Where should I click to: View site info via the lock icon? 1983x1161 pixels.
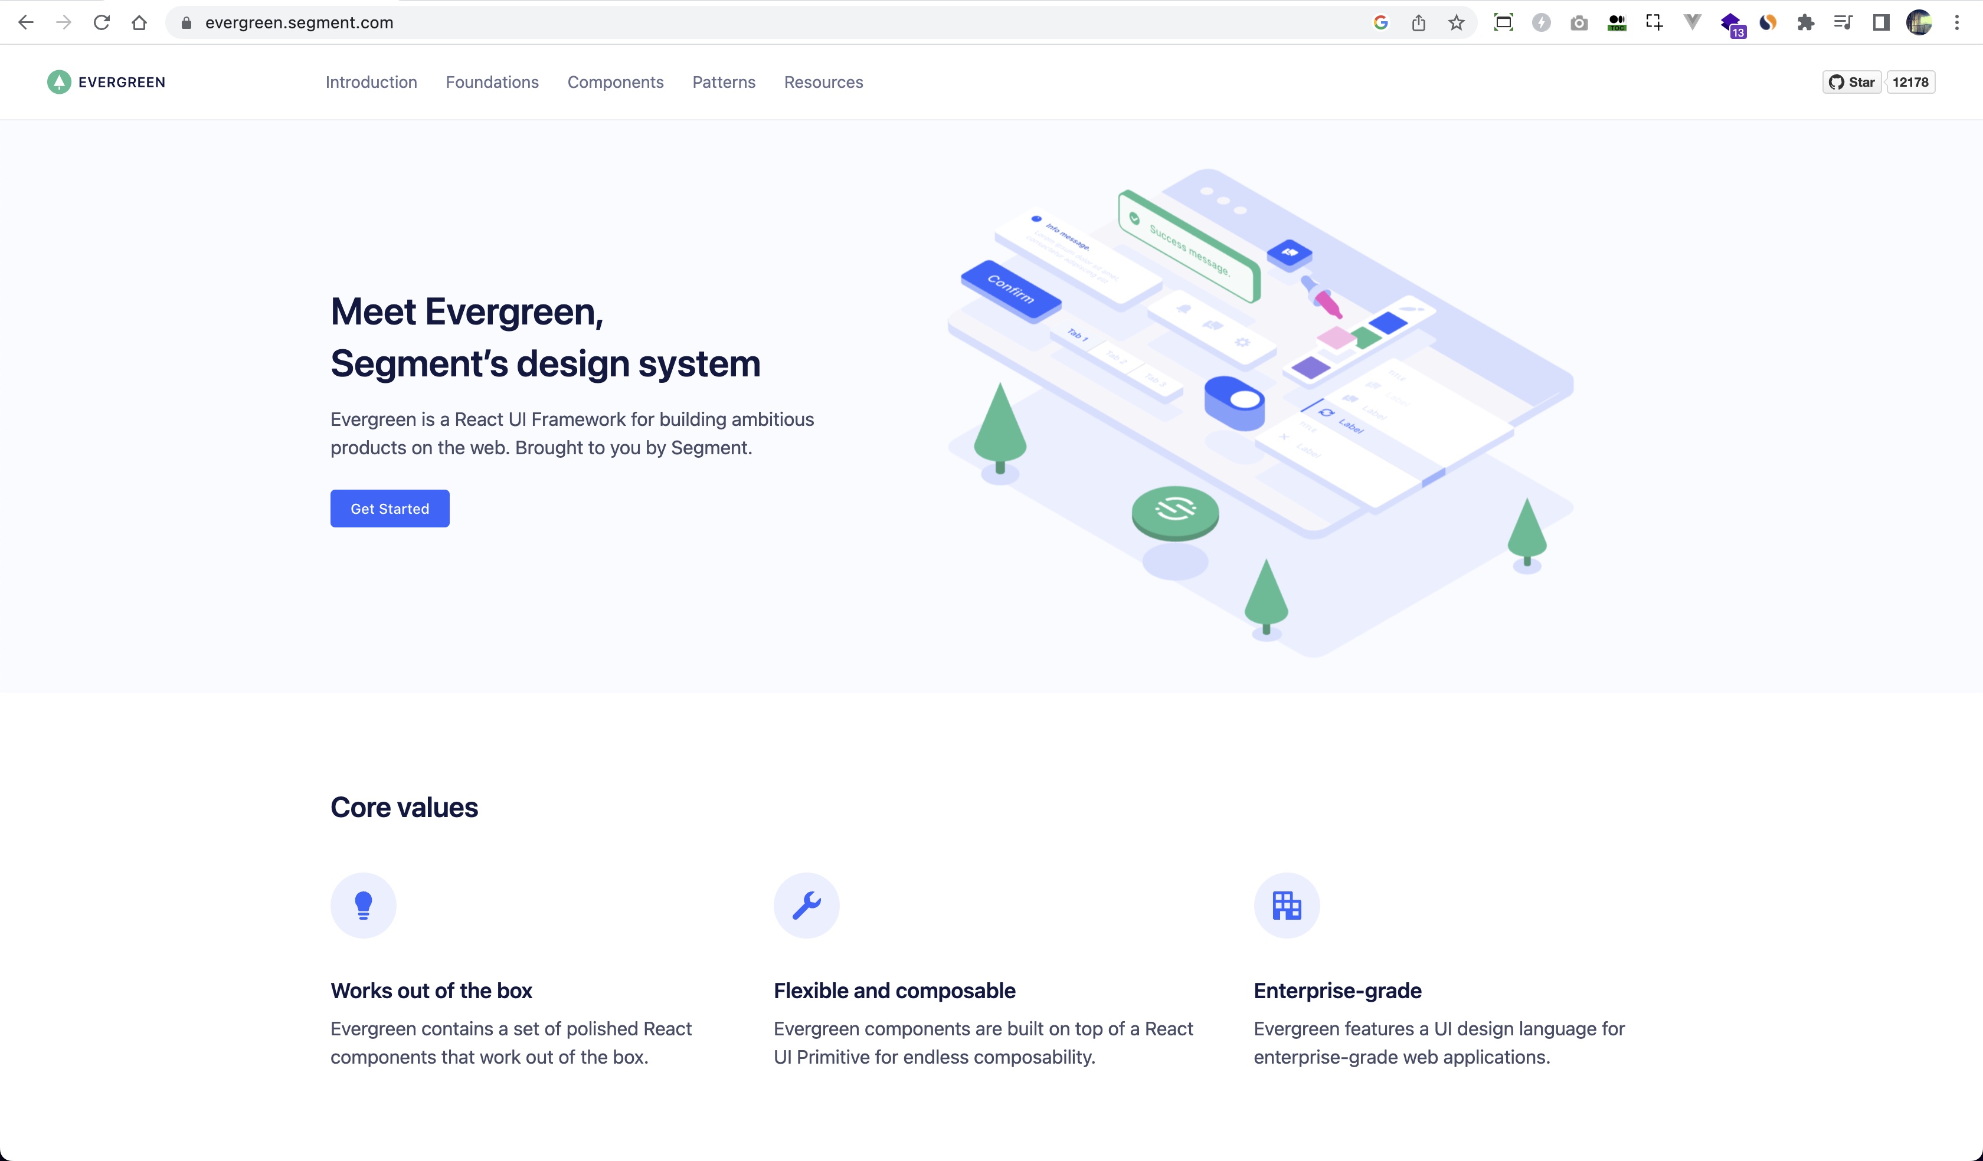click(x=186, y=23)
